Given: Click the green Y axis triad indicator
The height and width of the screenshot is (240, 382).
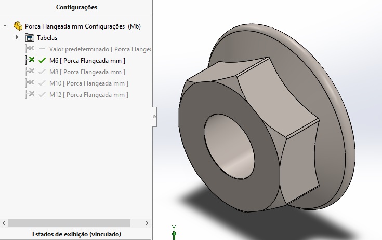Looking at the screenshot, I should (174, 233).
